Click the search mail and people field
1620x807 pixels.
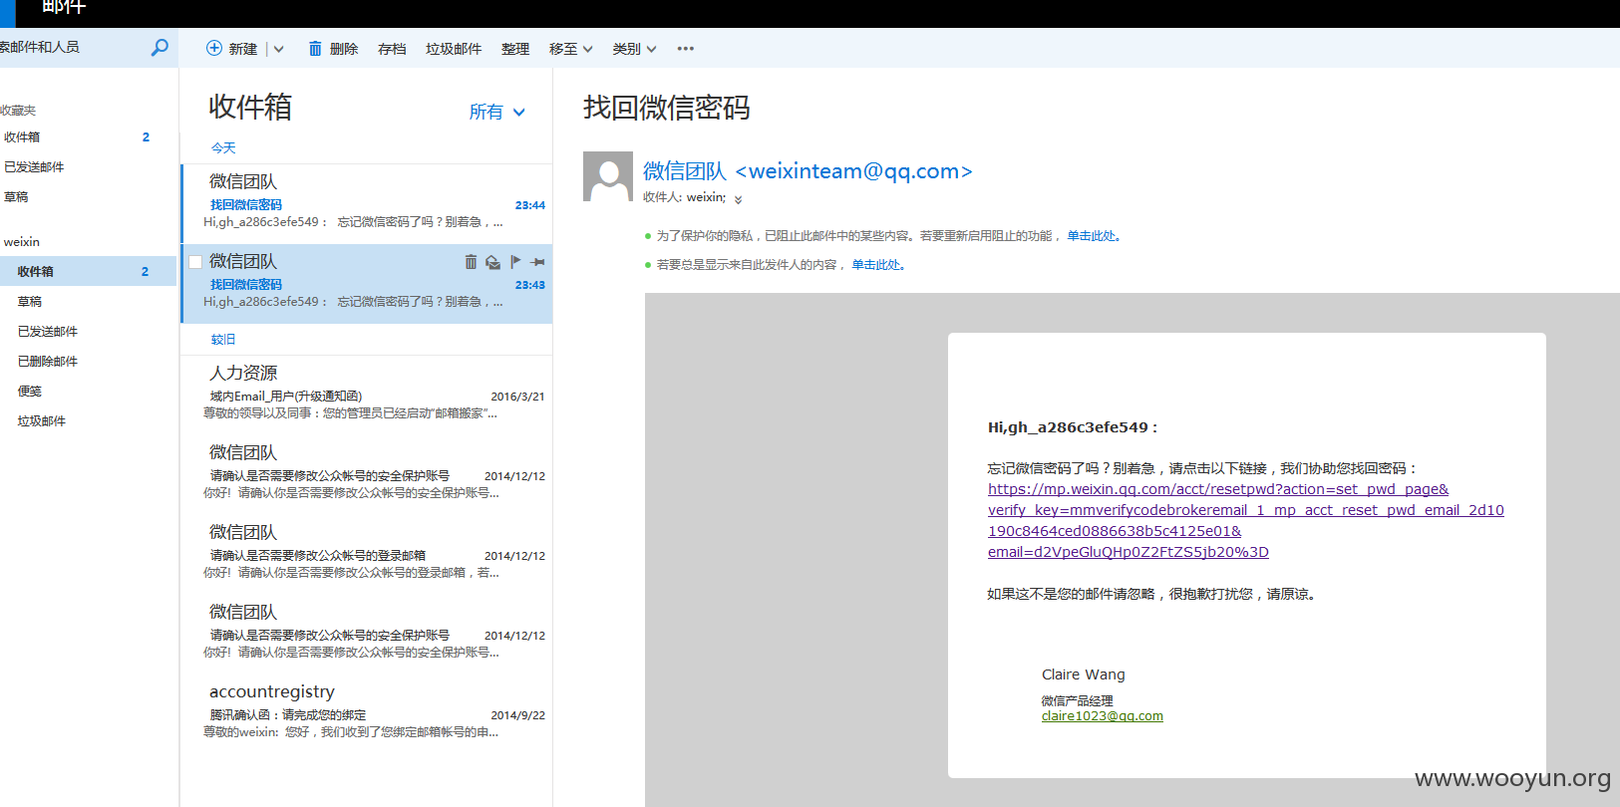74,48
